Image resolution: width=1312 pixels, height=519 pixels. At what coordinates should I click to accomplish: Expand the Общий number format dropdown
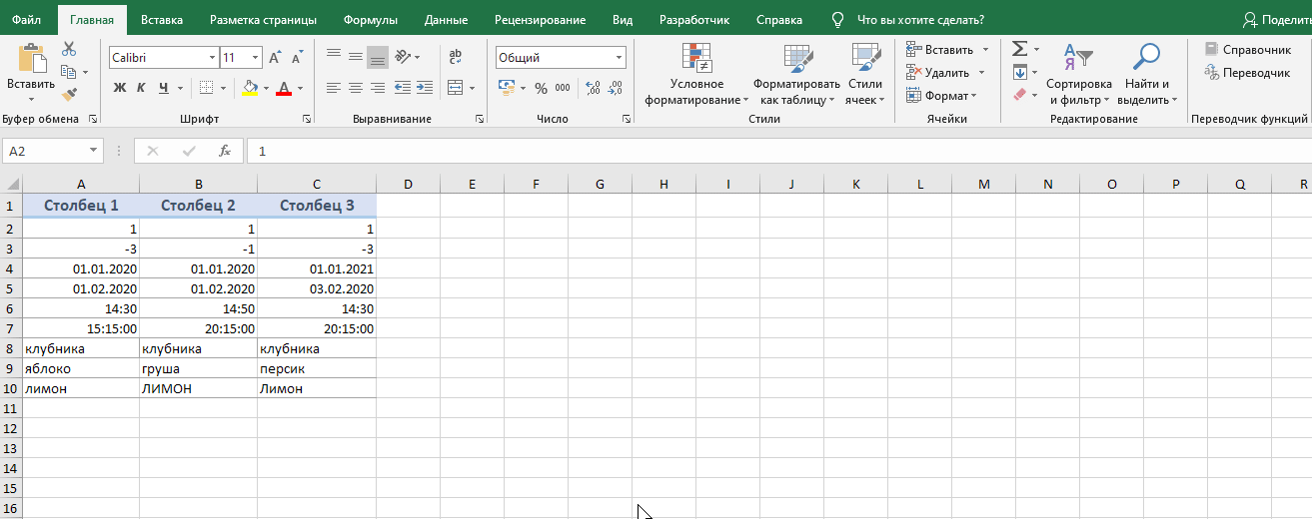620,58
